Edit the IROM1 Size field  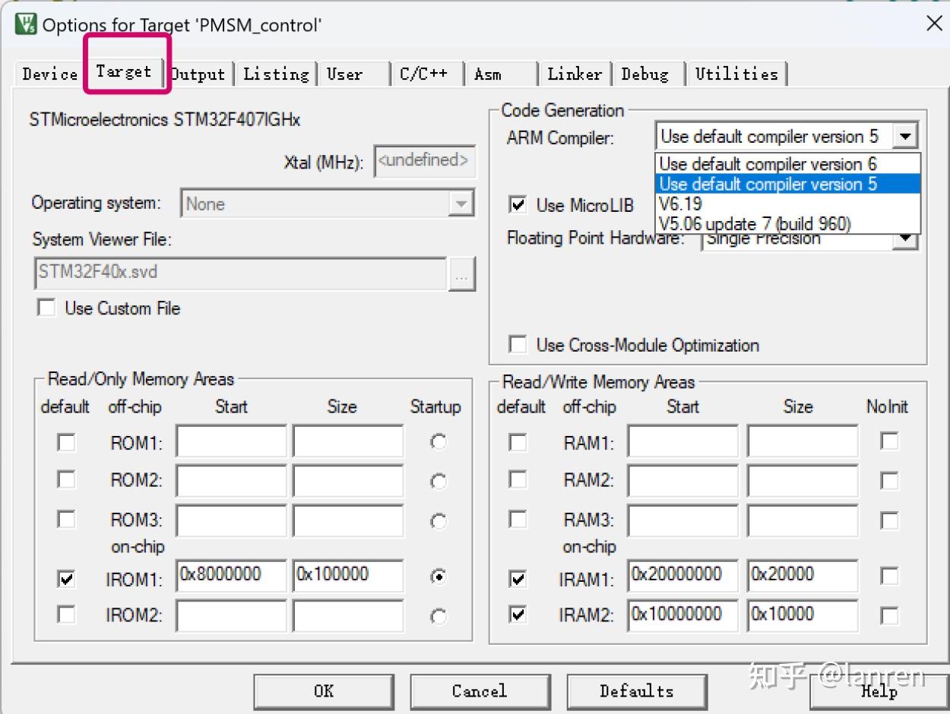(x=348, y=576)
